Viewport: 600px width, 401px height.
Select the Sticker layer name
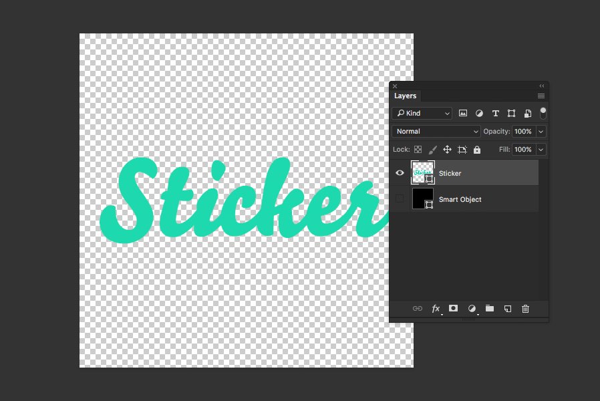pos(450,173)
